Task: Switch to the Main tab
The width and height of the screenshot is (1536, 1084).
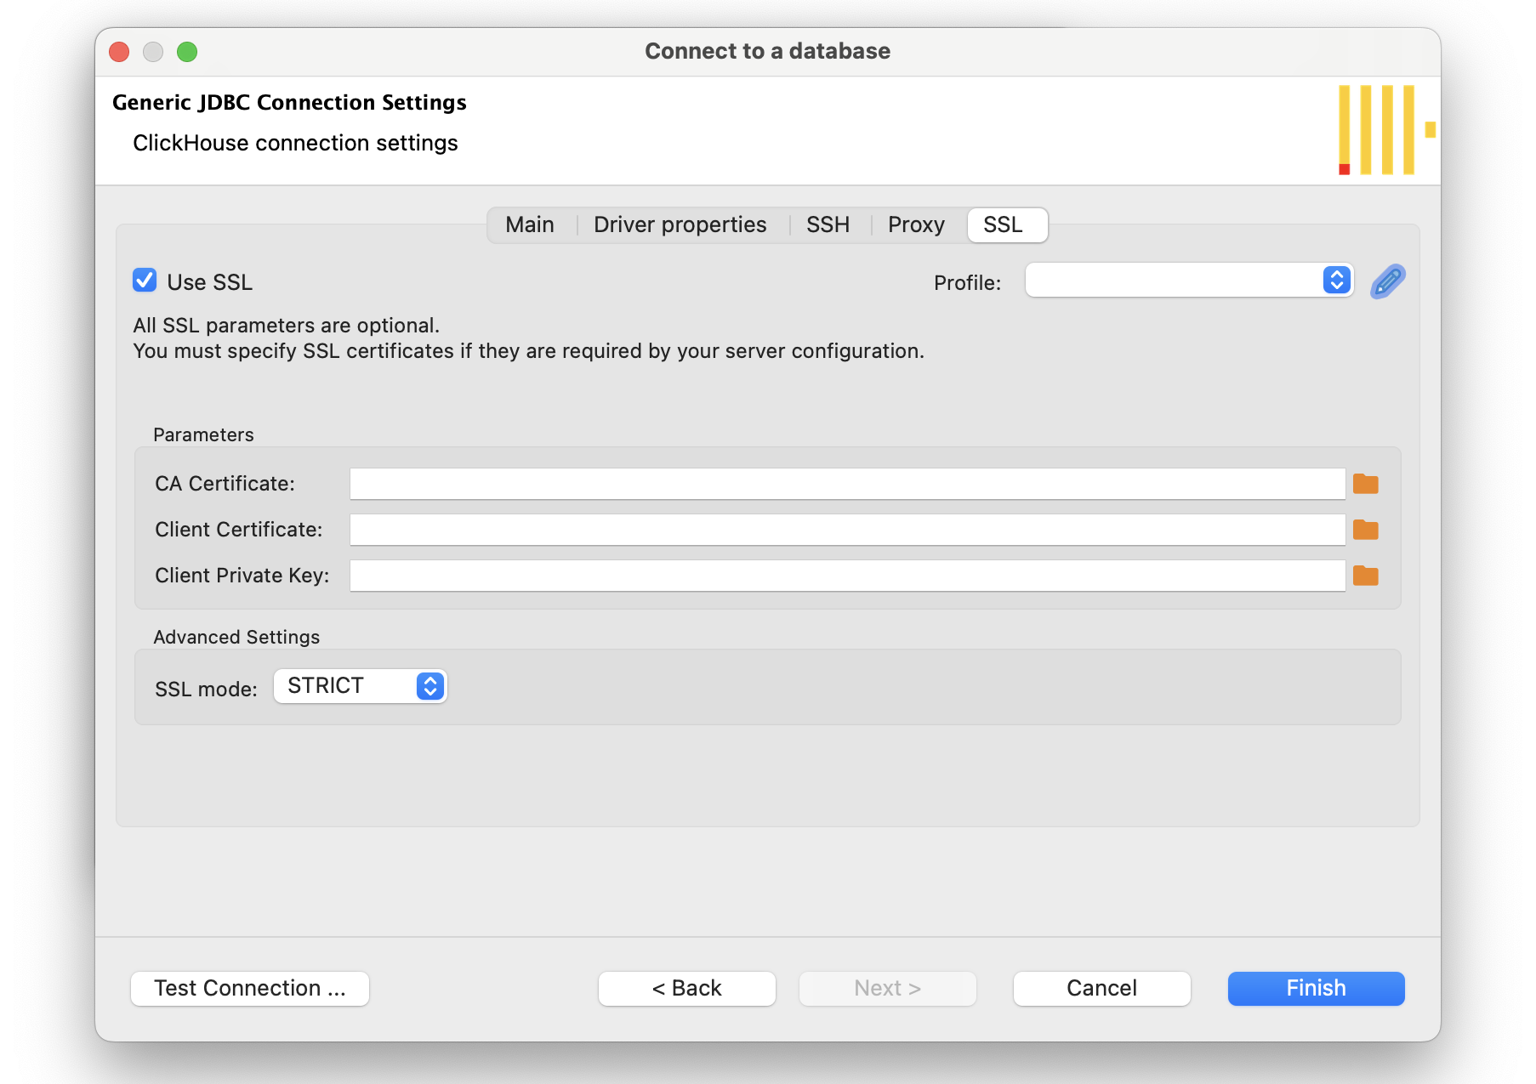Action: click(529, 225)
